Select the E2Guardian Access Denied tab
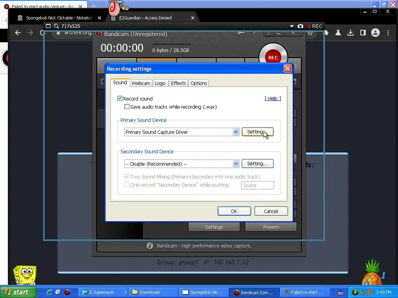Screen dimensions: 398x298 point(152,18)
